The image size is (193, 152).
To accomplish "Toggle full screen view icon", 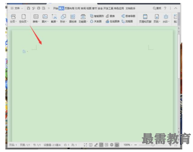I will tap(86, 145).
